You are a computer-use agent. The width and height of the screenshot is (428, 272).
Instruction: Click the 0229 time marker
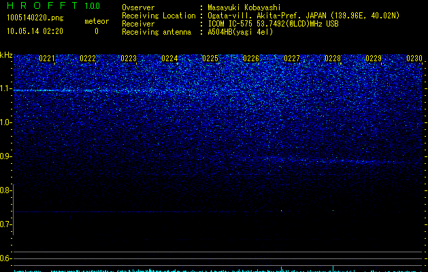pyautogui.click(x=374, y=58)
